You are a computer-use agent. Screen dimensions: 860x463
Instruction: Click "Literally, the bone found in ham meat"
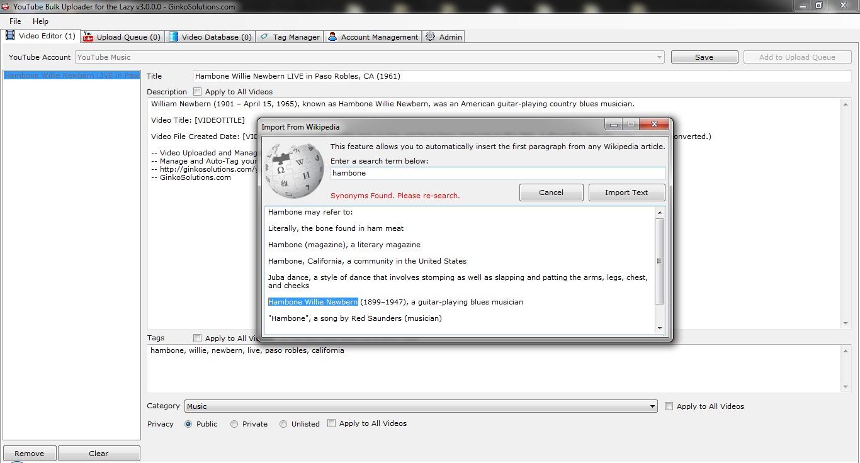[x=336, y=228]
